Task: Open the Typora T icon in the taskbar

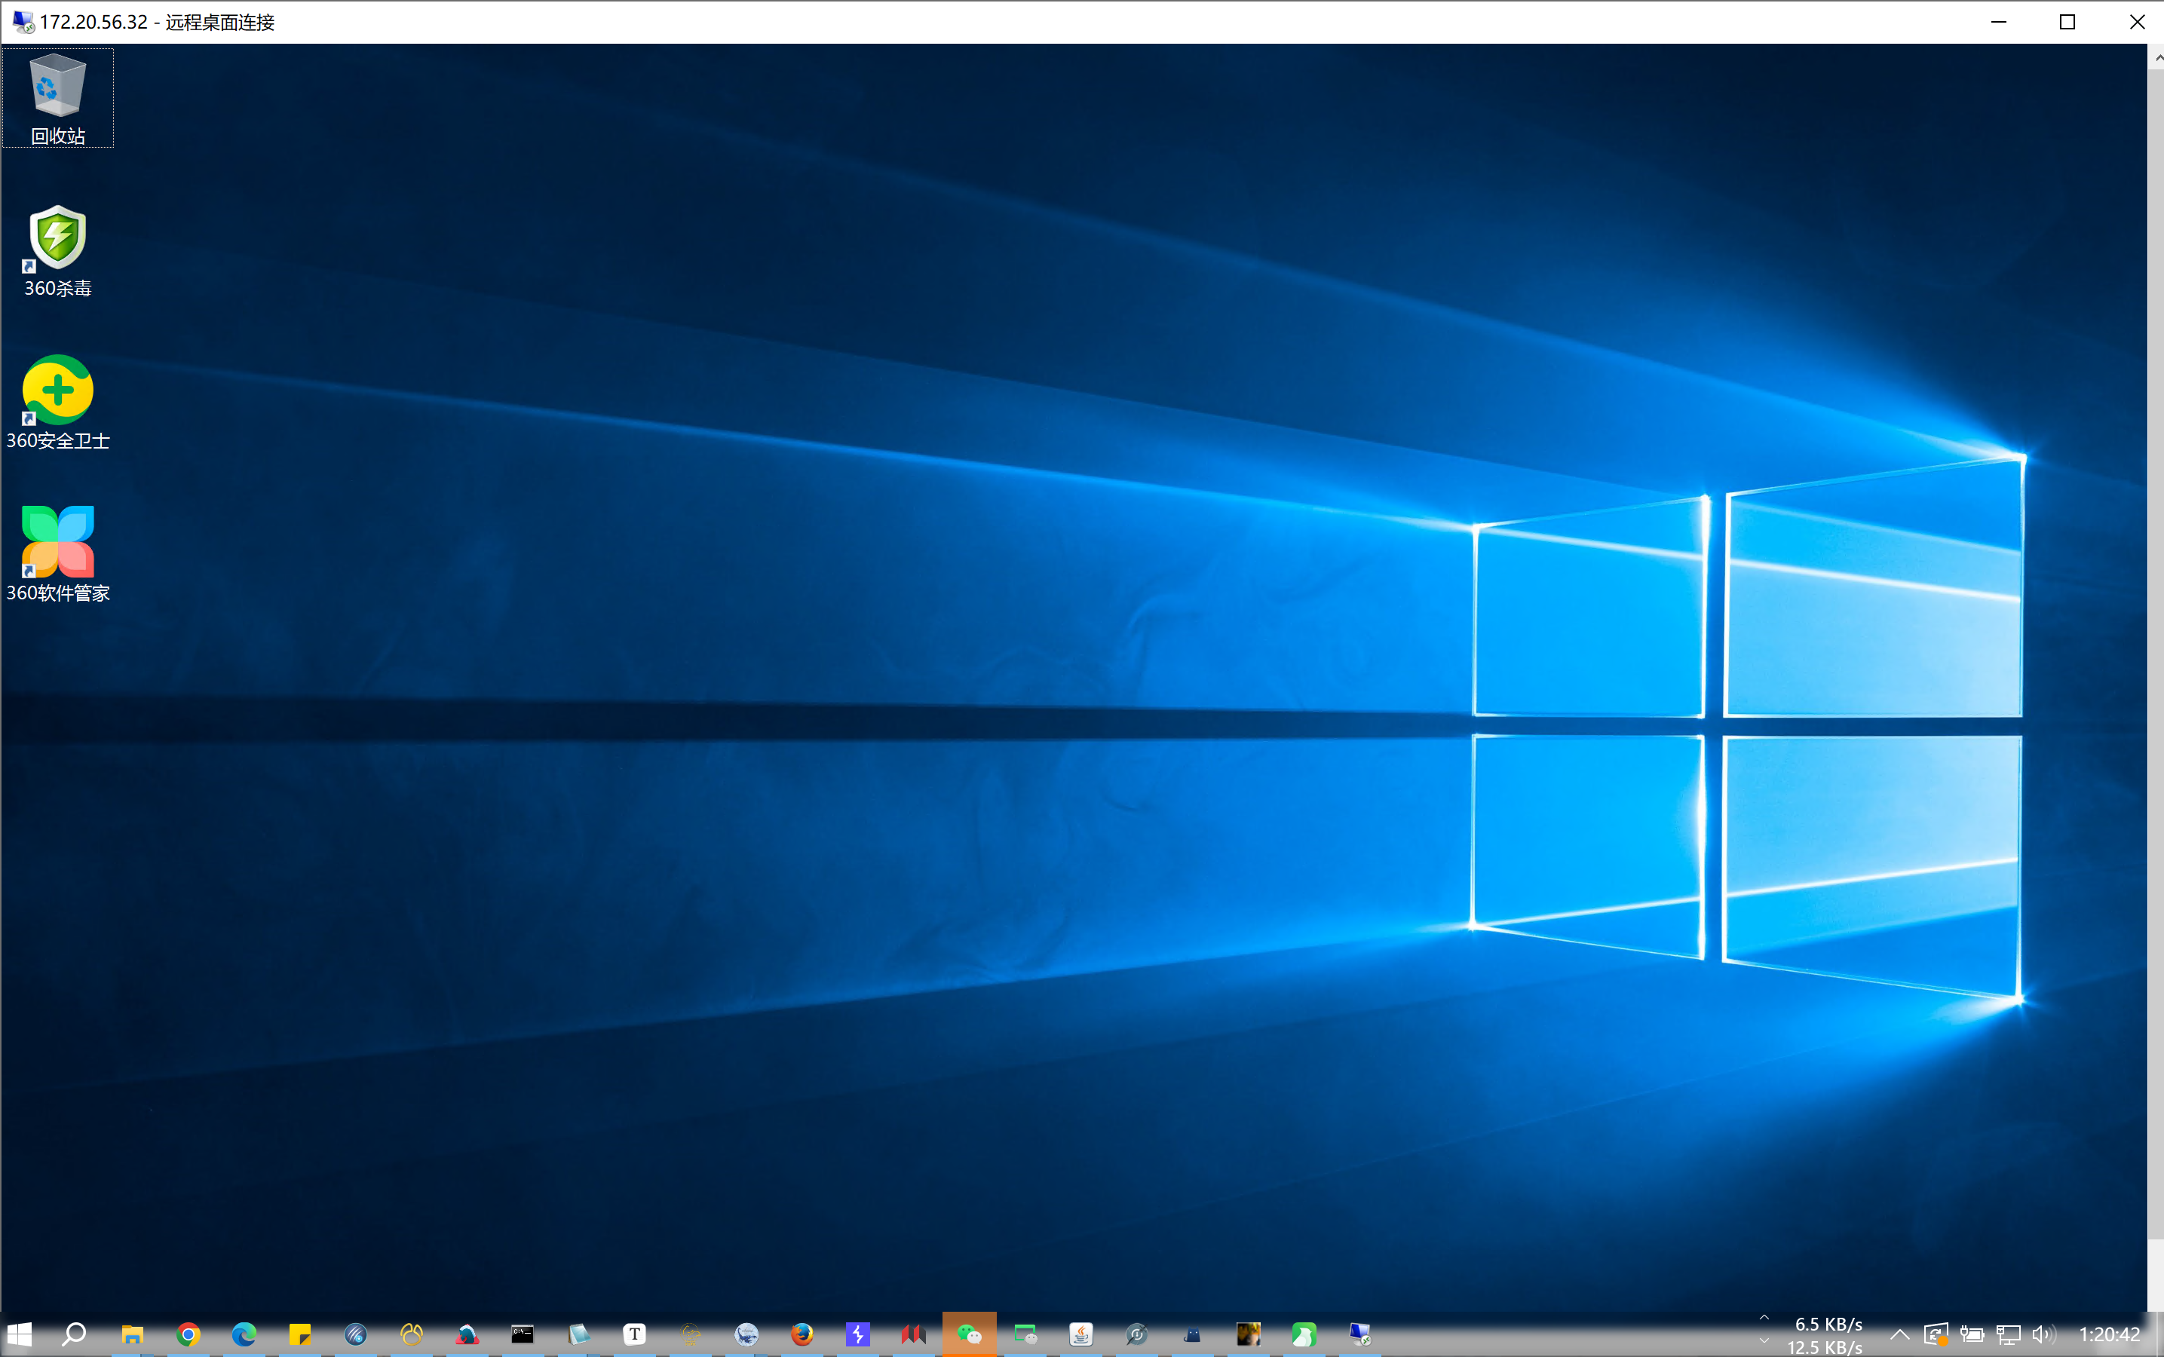Action: 635,1334
